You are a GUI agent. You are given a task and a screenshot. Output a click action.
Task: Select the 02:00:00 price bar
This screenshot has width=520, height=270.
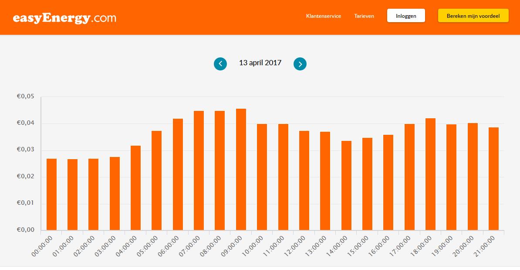coord(93,194)
